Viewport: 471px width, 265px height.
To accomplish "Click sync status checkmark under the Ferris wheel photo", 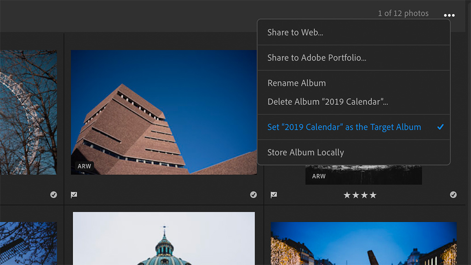I will [x=53, y=195].
